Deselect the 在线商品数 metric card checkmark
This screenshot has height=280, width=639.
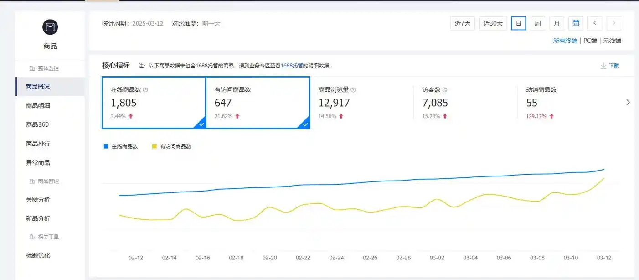[x=201, y=124]
